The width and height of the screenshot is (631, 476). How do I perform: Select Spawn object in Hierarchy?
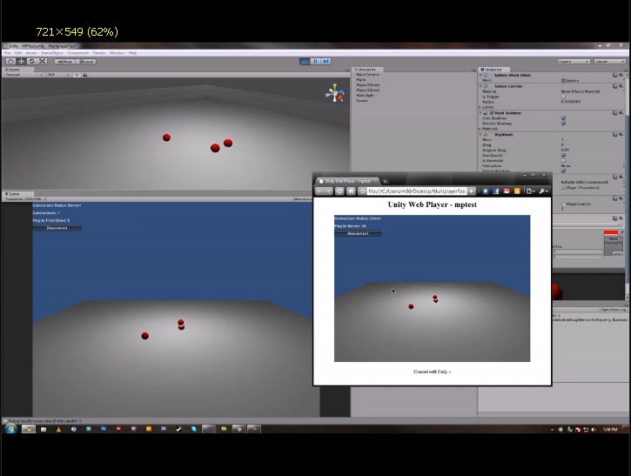tap(362, 101)
